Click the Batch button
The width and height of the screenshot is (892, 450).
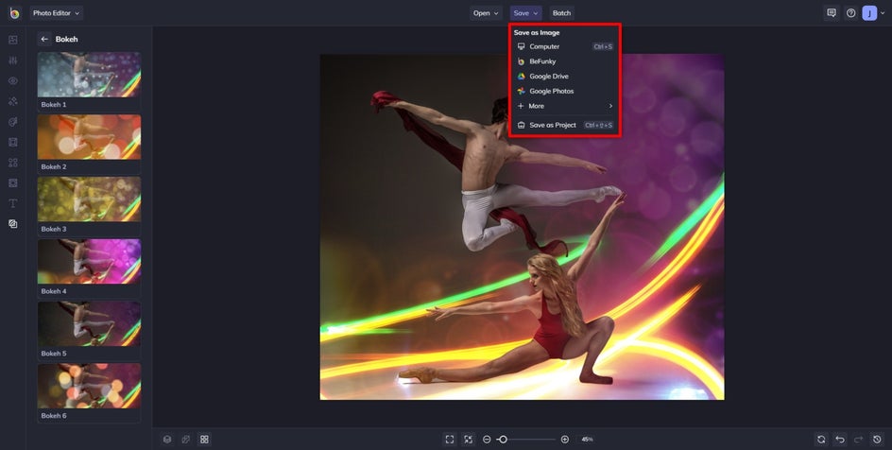click(x=561, y=13)
